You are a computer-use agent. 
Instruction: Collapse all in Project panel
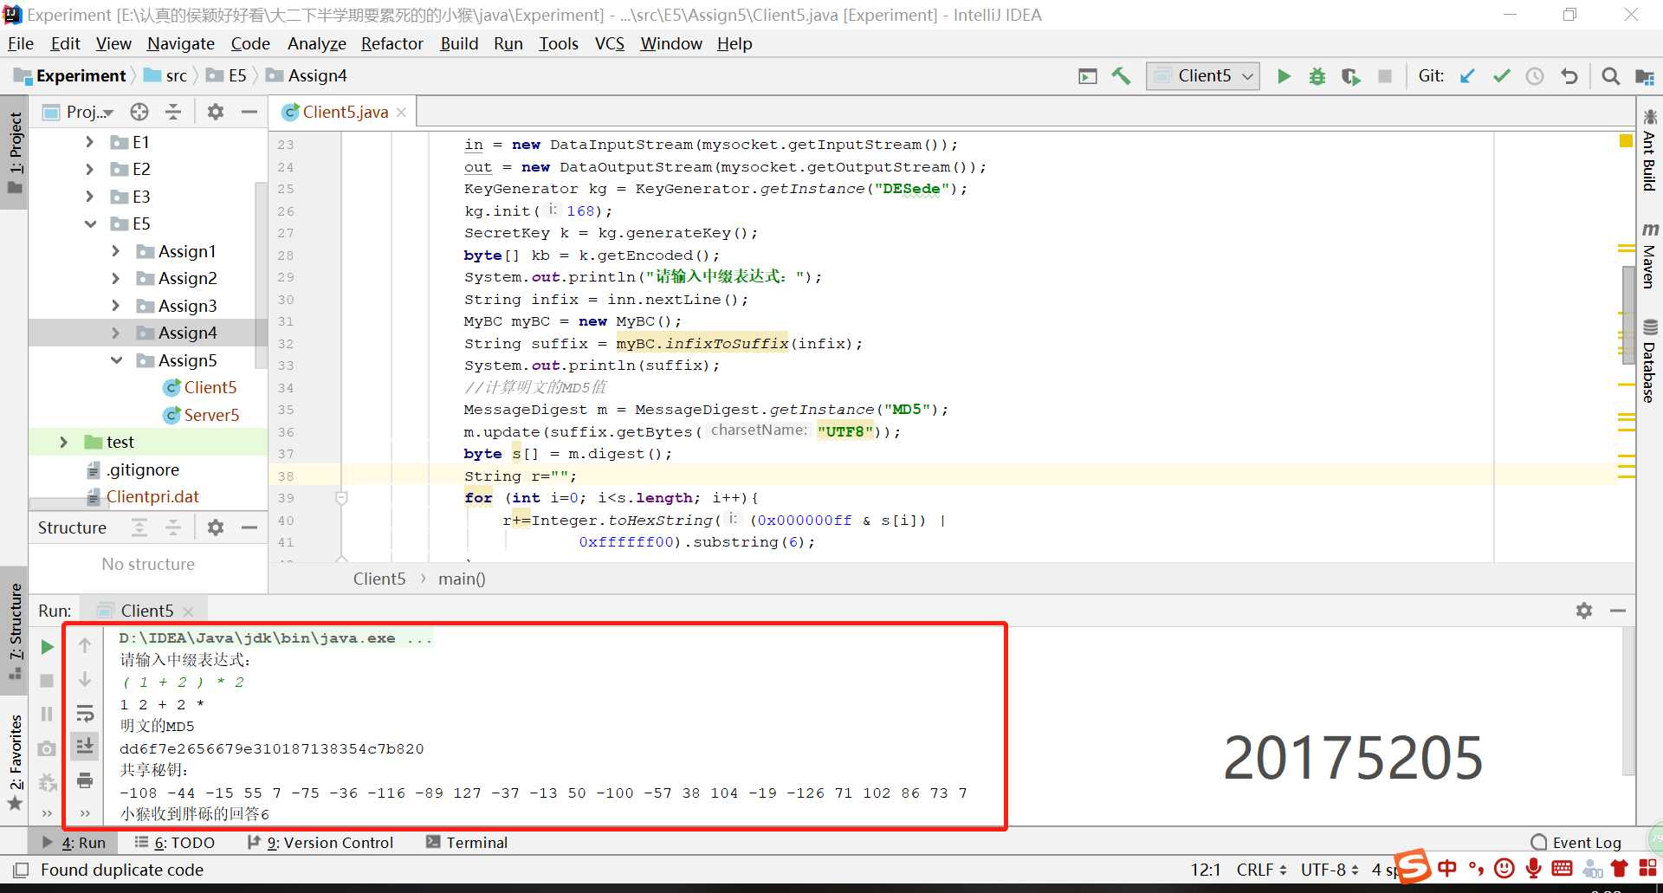(173, 112)
